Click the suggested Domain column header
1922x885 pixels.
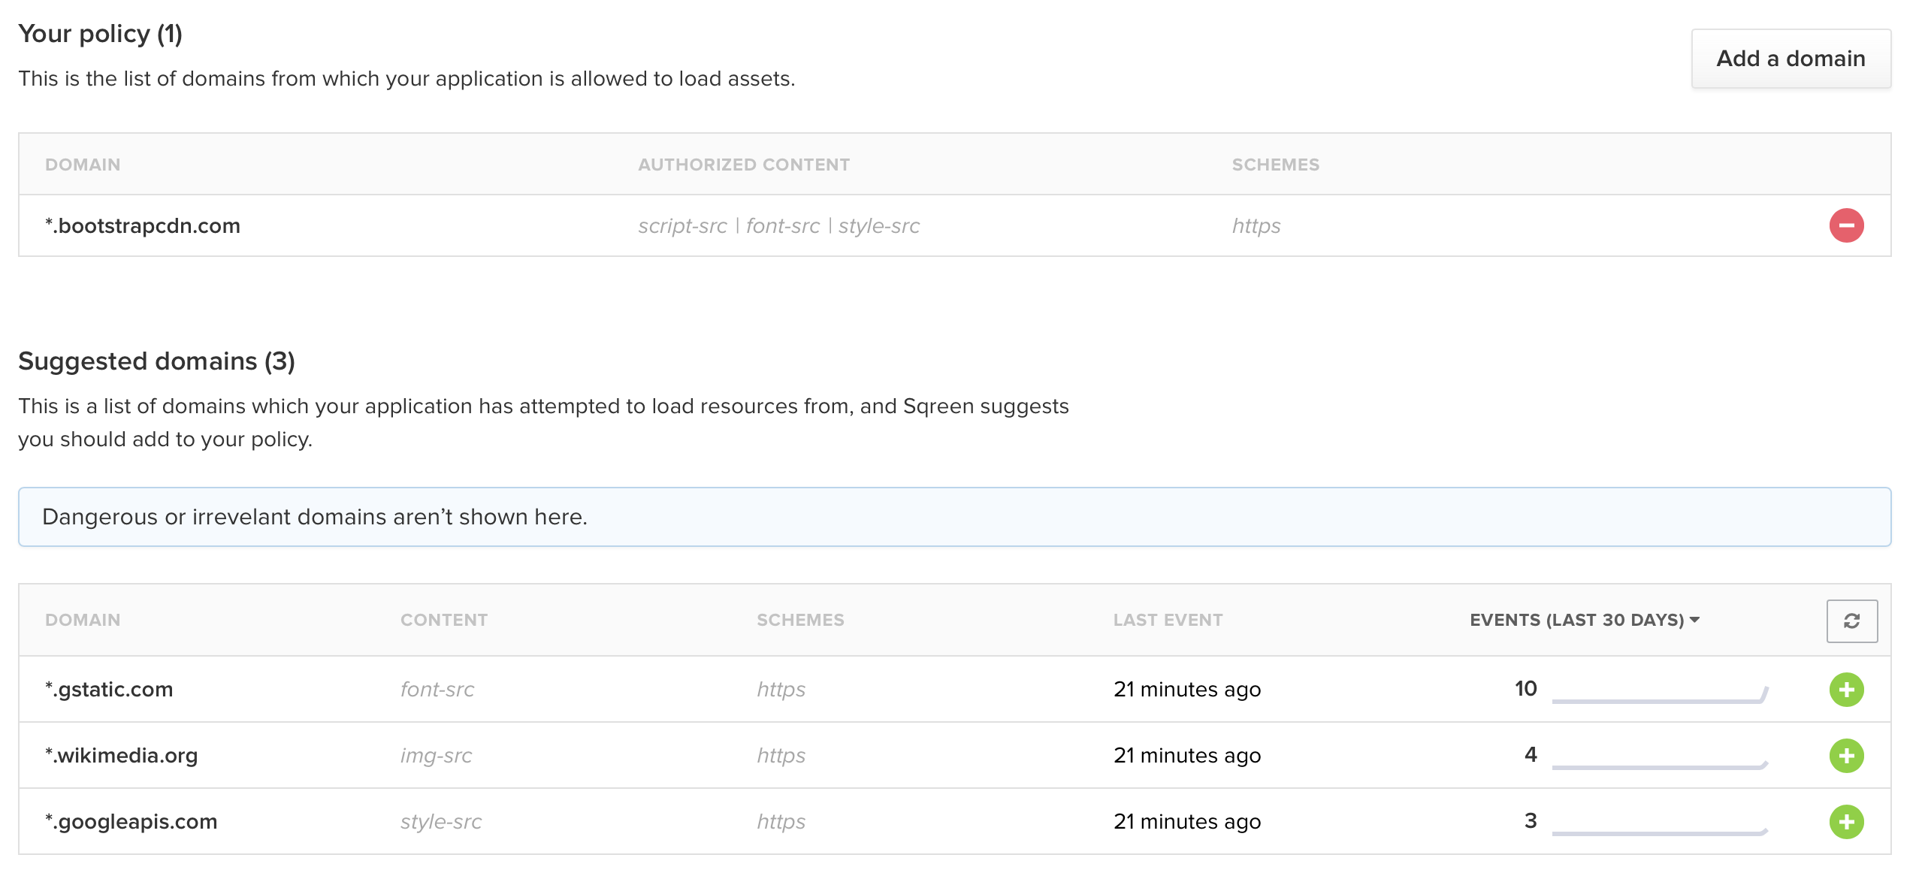[x=83, y=620]
